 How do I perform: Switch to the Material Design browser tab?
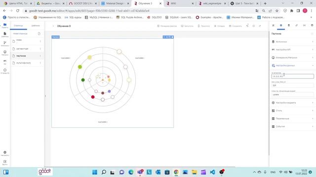[x=115, y=3]
